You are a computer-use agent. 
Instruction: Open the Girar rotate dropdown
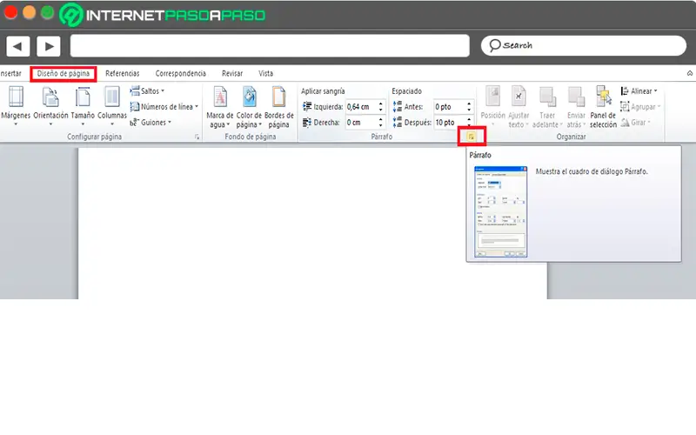(636, 122)
